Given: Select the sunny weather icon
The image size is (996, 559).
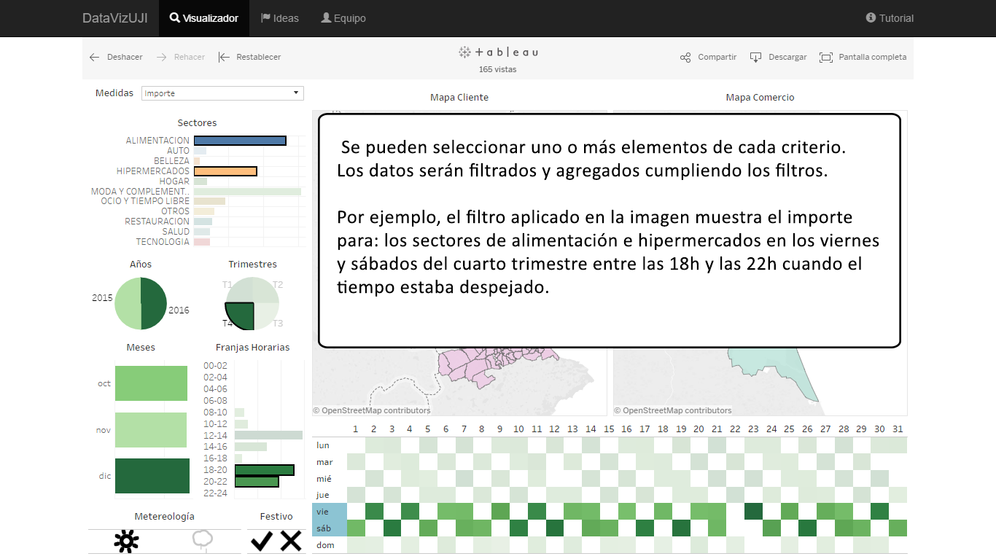Looking at the screenshot, I should 126,541.
